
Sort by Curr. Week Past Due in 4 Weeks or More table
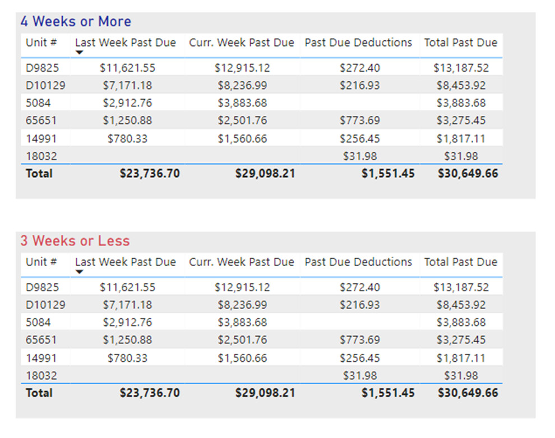pyautogui.click(x=241, y=43)
